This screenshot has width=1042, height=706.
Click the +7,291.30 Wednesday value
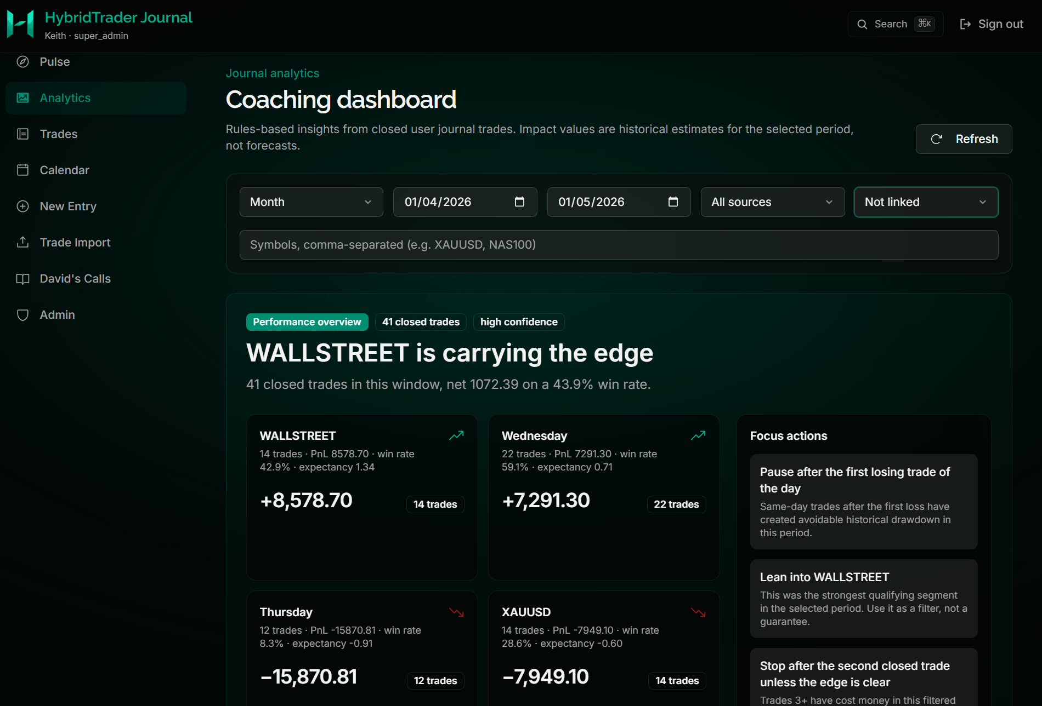546,501
